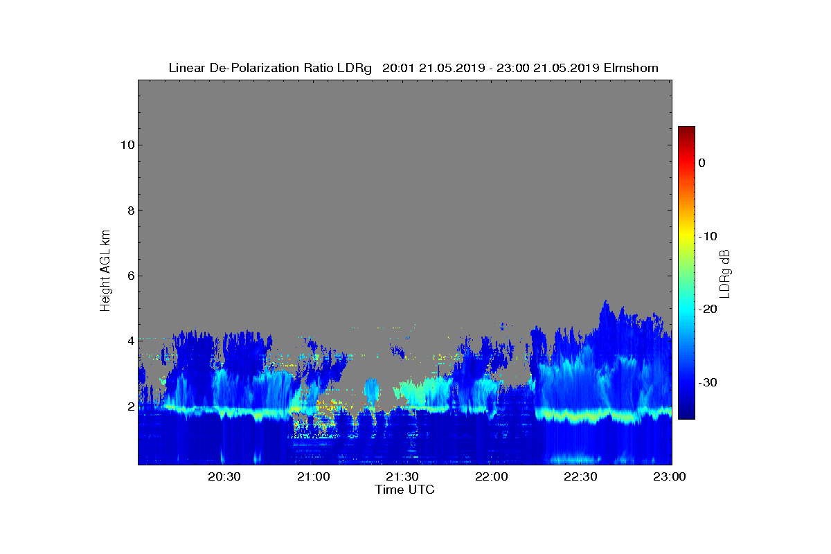Click the colorbar tick label -10
The image size is (831, 554).
pos(707,236)
